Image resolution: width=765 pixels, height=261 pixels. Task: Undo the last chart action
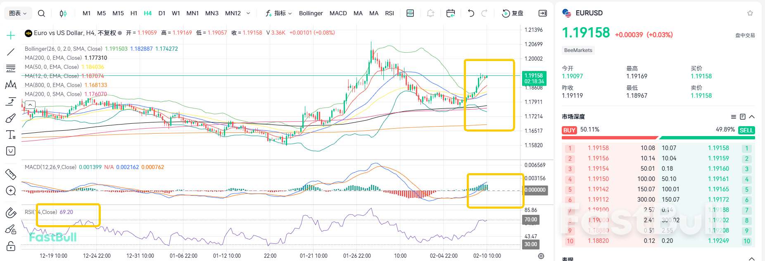(471, 13)
